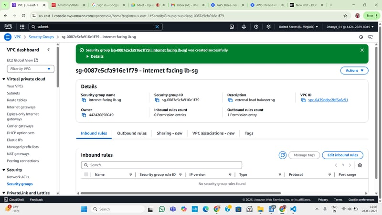The image size is (382, 215).
Task: Open the Tags tab
Action: pyautogui.click(x=249, y=133)
